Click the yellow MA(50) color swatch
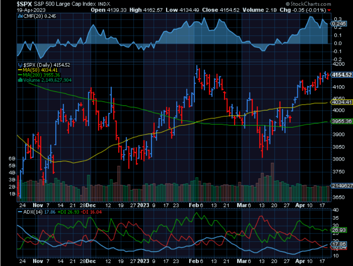 click(20, 70)
